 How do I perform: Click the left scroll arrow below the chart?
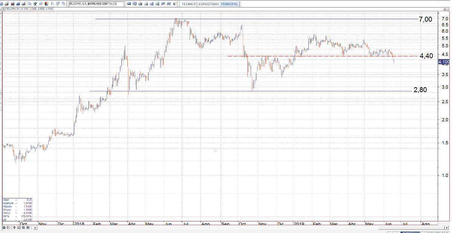click(36, 228)
